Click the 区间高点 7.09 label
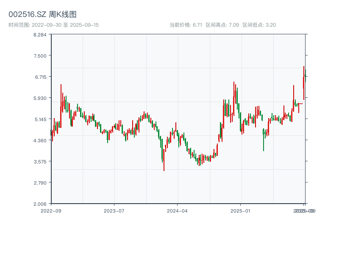 [x=222, y=25]
